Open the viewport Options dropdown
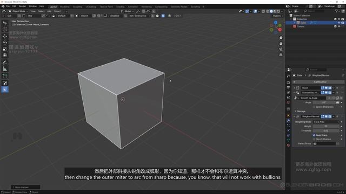The height and width of the screenshot is (194, 346). click(277, 16)
